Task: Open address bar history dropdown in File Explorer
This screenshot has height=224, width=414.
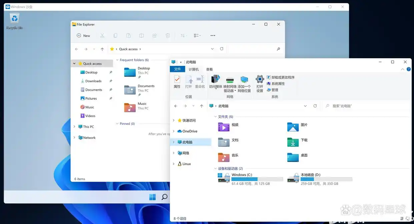Action: point(212,49)
